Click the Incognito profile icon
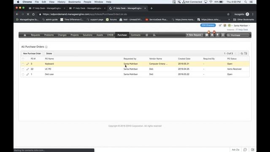Viewport: 270px width, 152px height. [x=247, y=14]
